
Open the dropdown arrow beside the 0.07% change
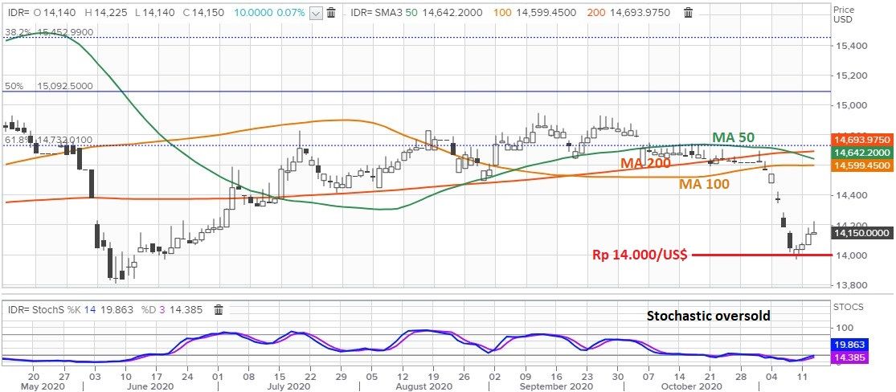[317, 13]
